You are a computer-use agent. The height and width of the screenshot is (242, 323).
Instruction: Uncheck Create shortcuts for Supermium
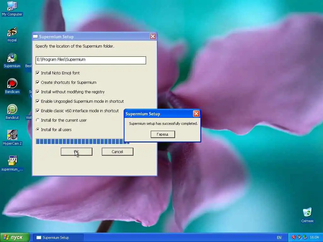point(38,82)
